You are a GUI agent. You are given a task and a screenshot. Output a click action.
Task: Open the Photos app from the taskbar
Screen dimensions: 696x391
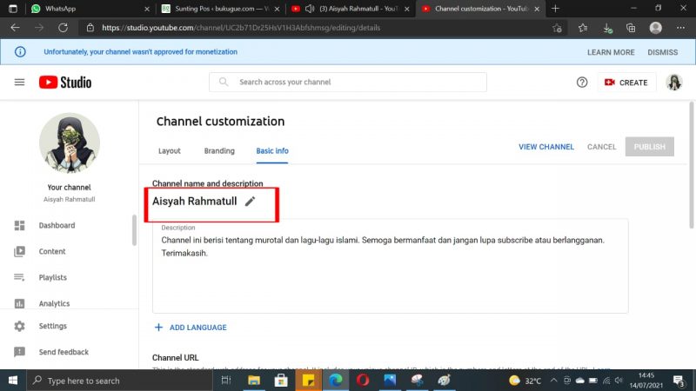click(x=390, y=381)
